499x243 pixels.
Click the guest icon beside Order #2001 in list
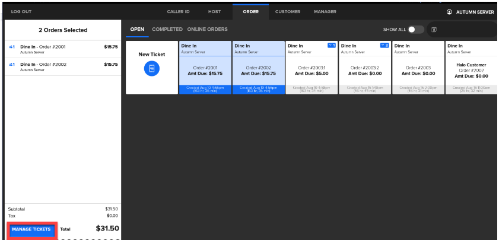[x=12, y=46]
